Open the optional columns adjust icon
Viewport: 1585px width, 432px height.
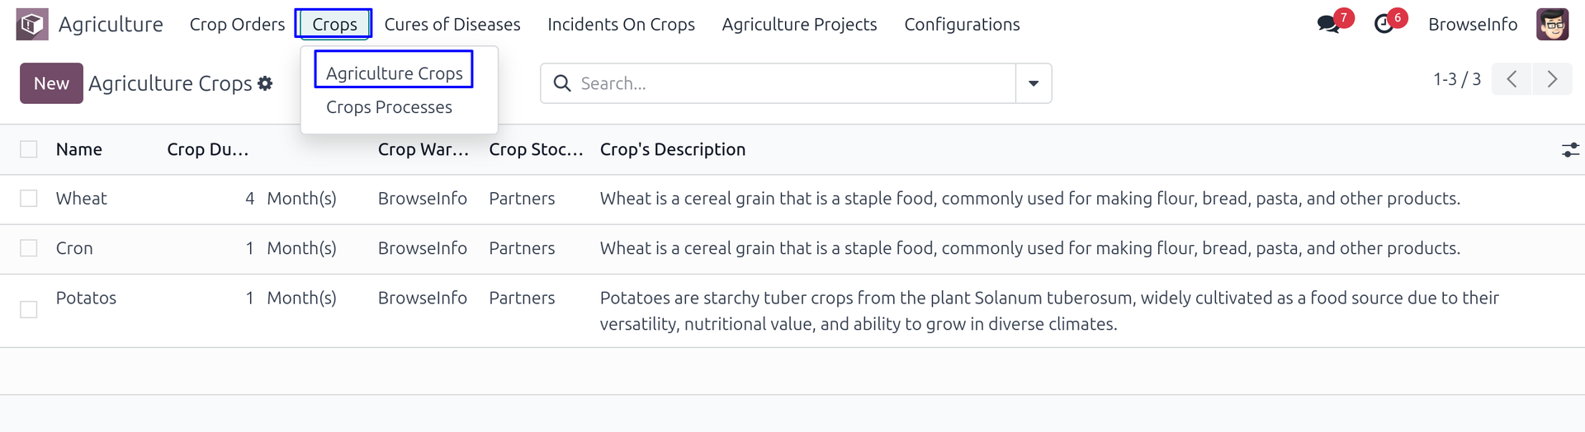coord(1570,150)
